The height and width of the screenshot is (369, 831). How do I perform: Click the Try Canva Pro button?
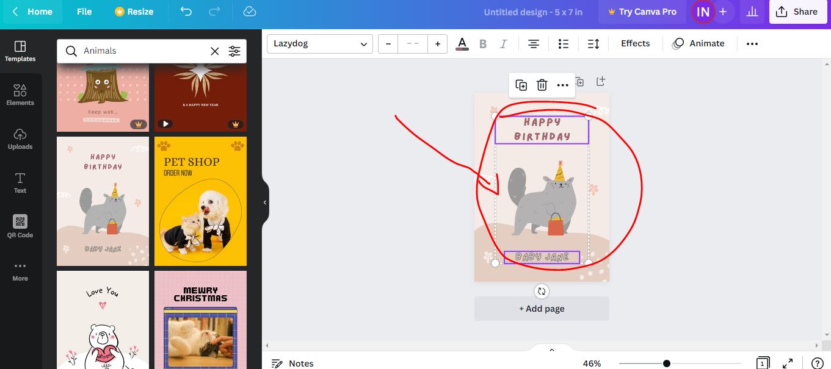[642, 12]
